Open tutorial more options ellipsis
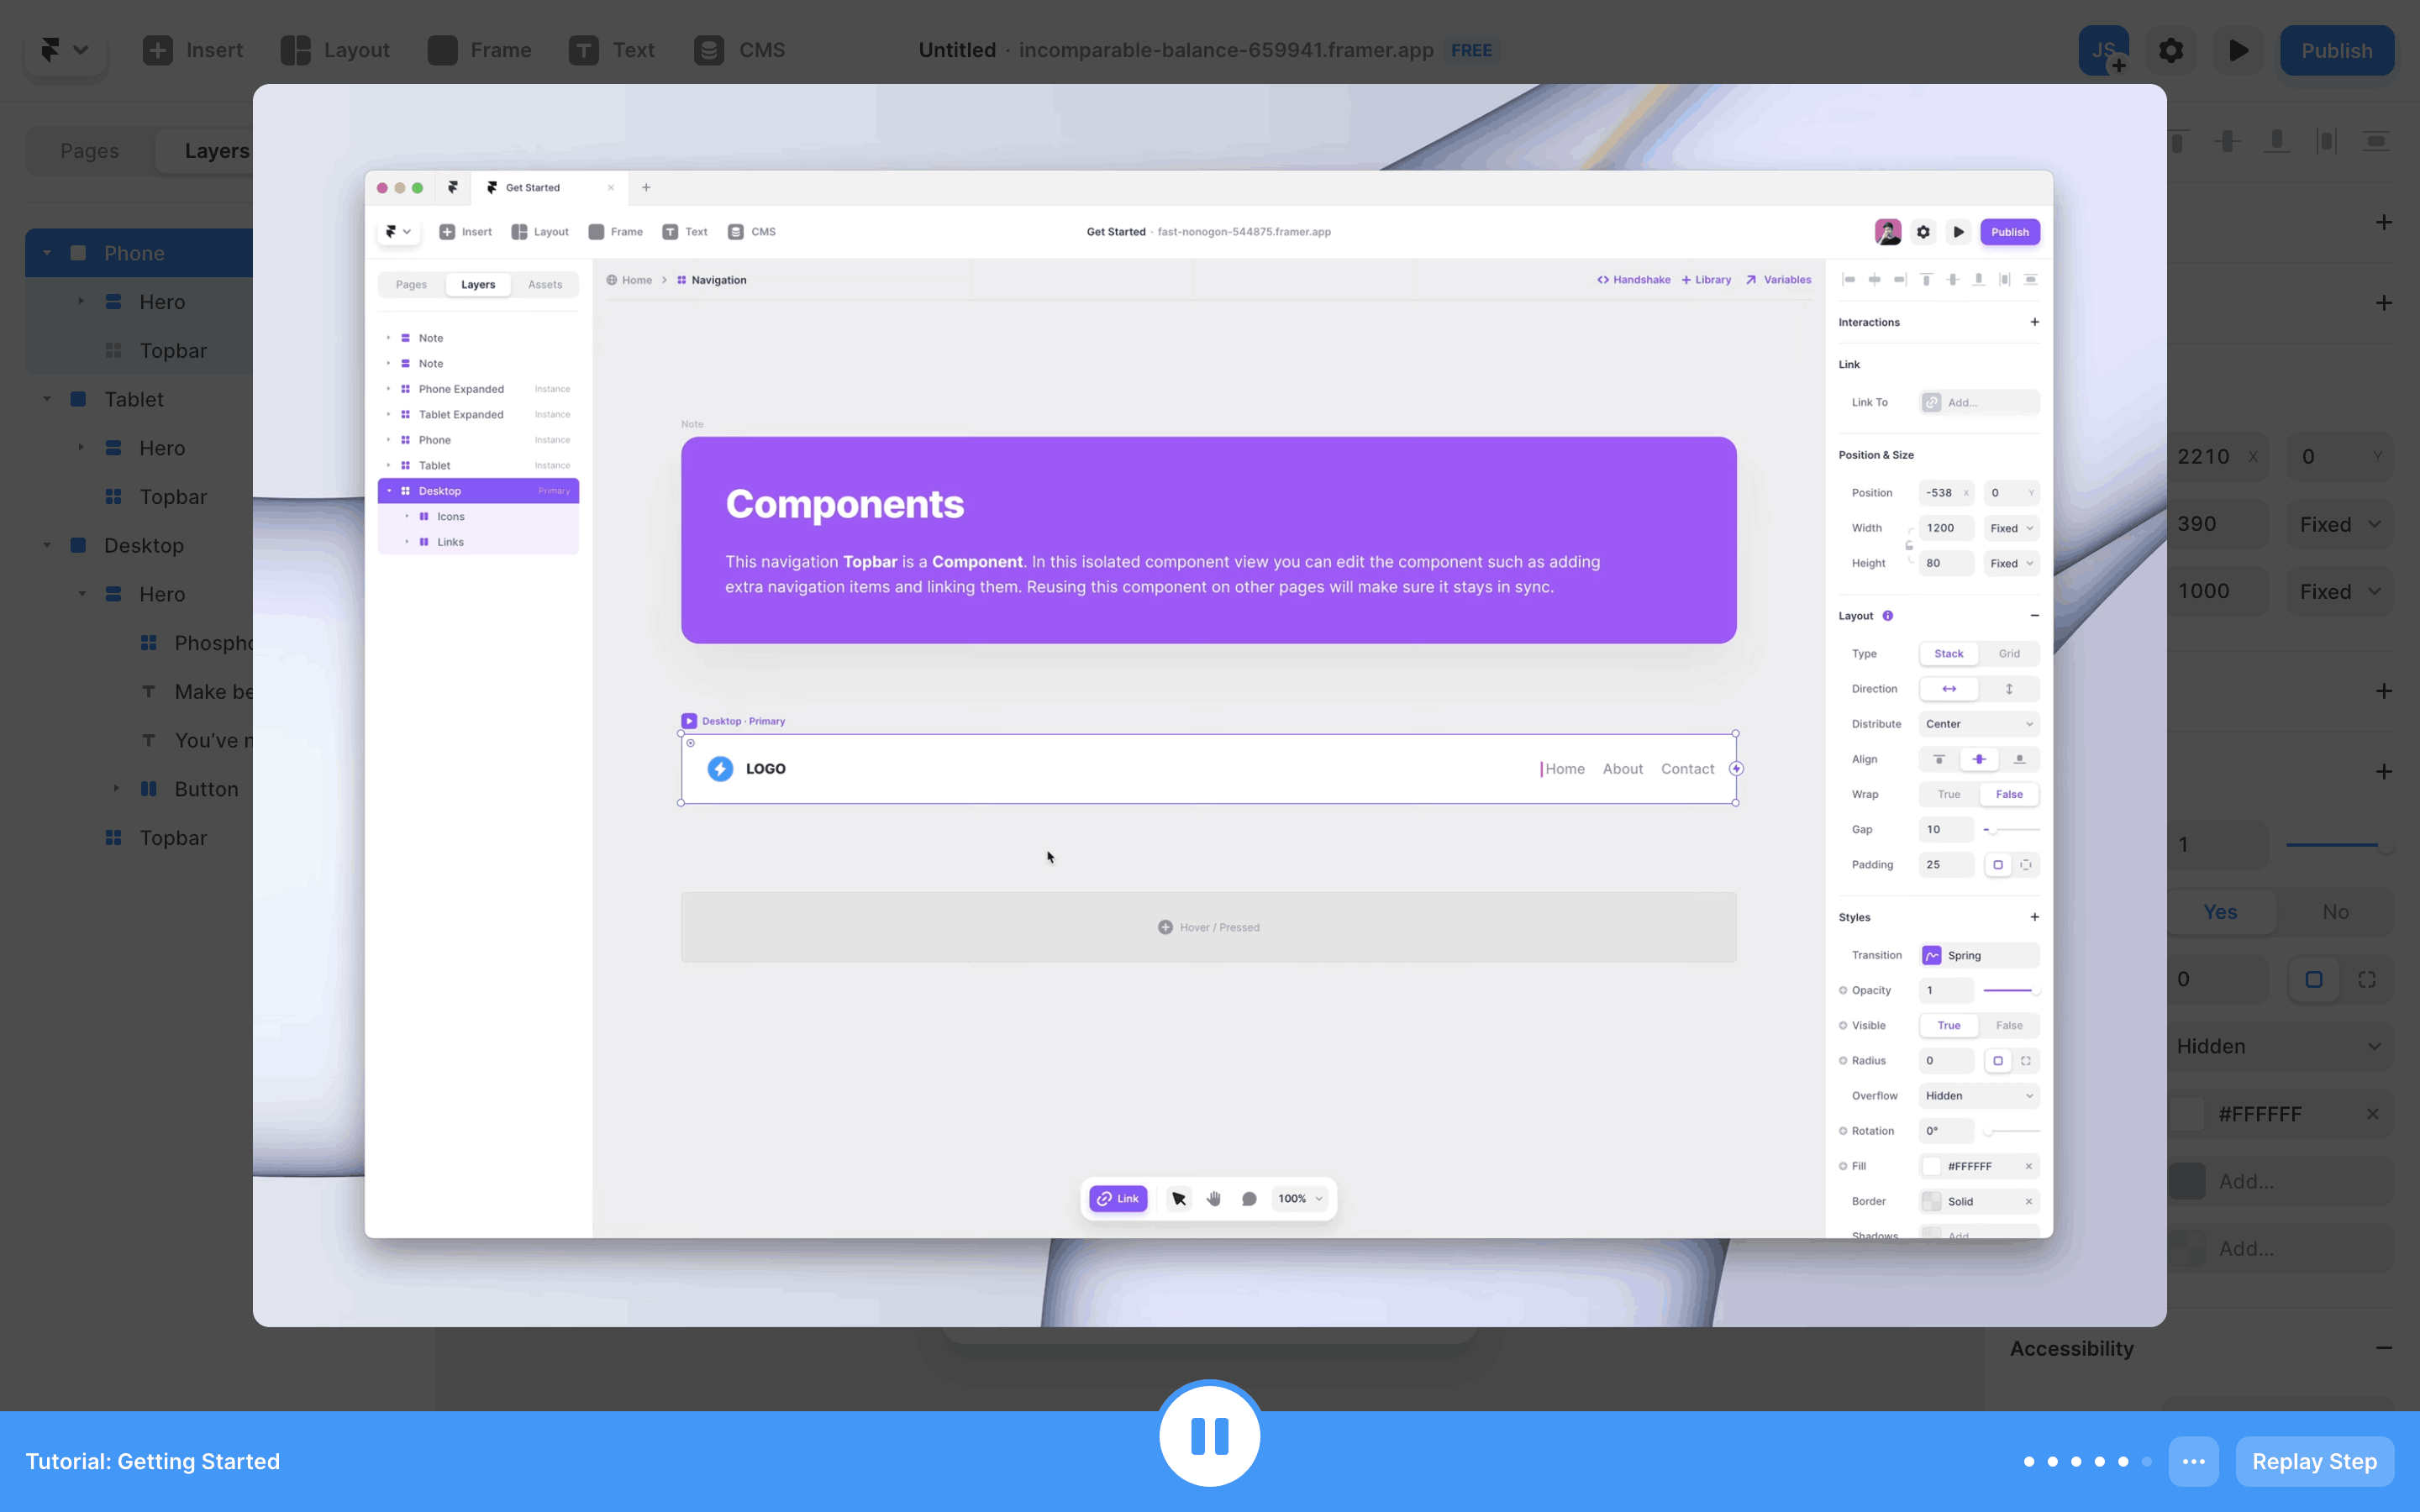This screenshot has height=1512, width=2420. [2193, 1461]
